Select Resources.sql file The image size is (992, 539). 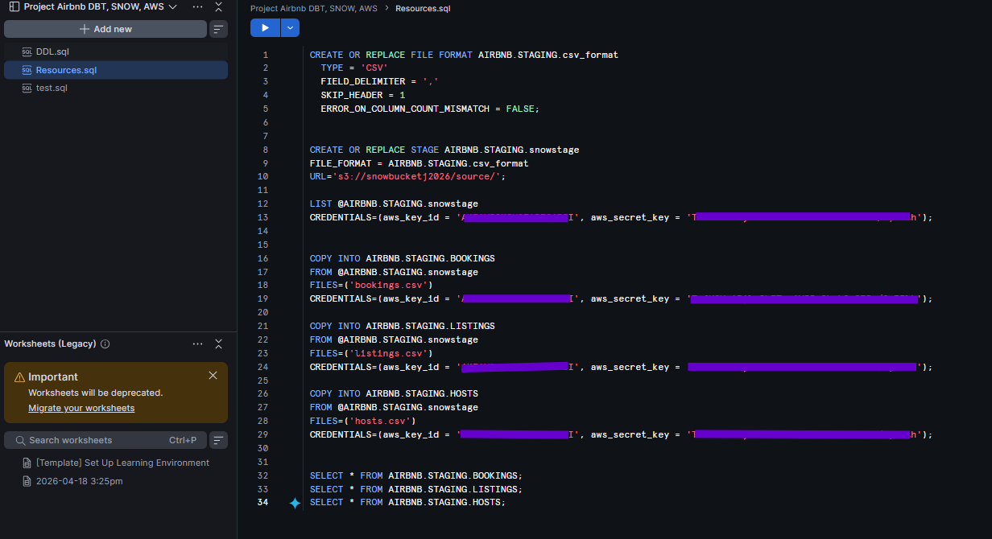pyautogui.click(x=116, y=70)
